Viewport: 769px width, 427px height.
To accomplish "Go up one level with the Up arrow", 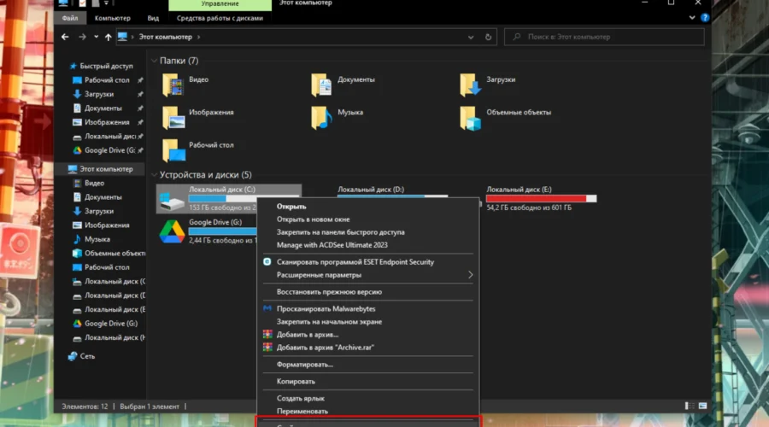I will coord(108,37).
